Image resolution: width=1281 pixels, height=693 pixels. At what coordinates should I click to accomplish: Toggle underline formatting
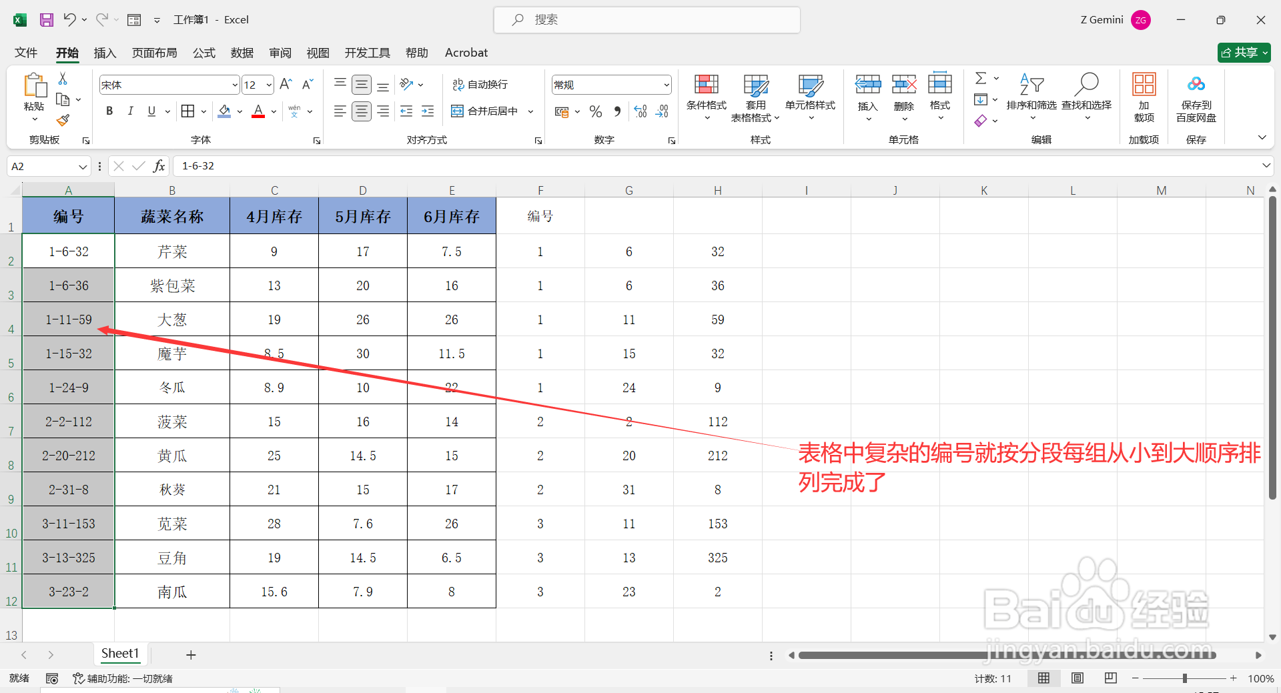coord(151,111)
